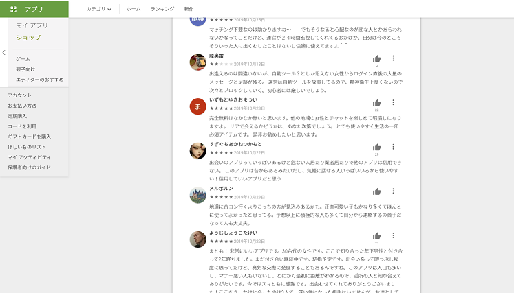Like the review by メルボルン

(x=376, y=191)
